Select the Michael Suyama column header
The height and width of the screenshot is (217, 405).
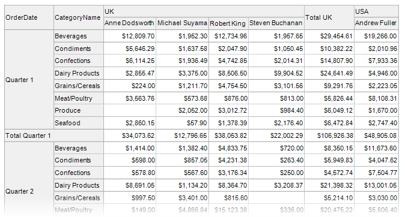(182, 23)
